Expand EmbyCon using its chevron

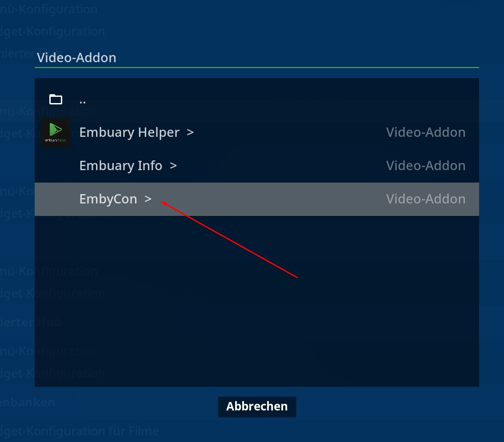pos(148,199)
